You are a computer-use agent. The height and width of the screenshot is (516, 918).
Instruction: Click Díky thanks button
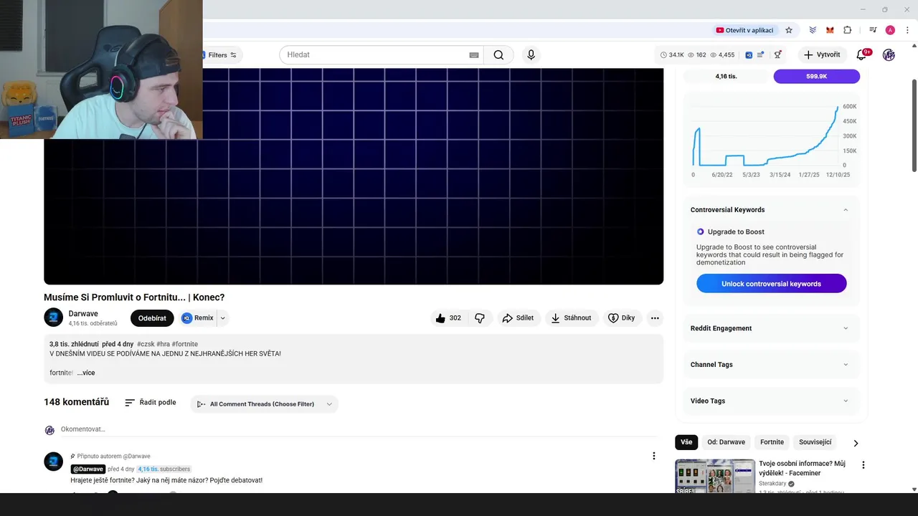coord(621,318)
